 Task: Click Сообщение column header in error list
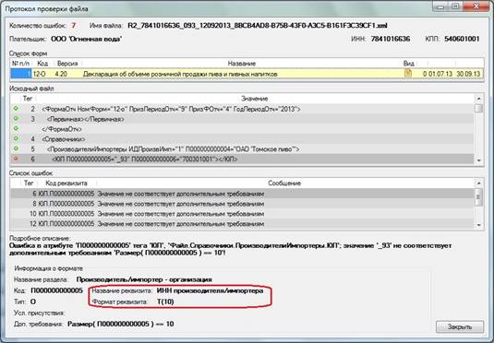284,183
